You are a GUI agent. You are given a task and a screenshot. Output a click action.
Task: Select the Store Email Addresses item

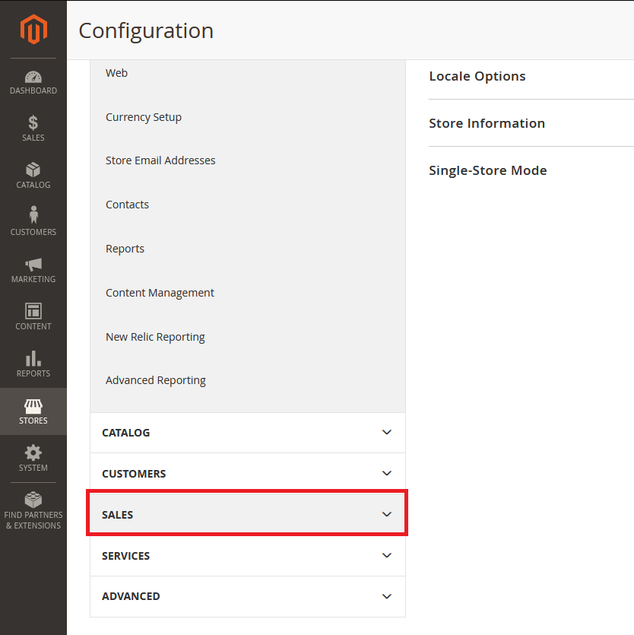point(160,160)
